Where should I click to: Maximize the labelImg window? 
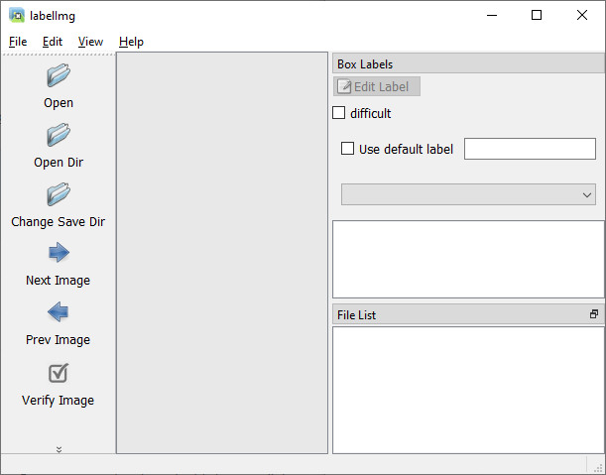pos(537,15)
